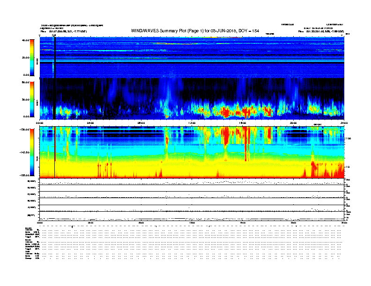
Task: Click the Cal marker label above the RAD2 panel
Action: pos(54,35)
